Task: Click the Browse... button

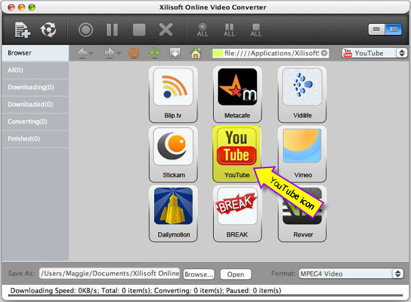Action: pos(199,274)
